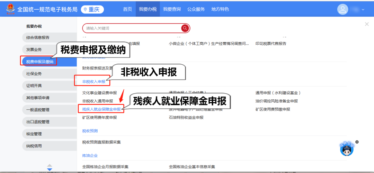The height and width of the screenshot is (173, 374).
Task: Close the menu panel with the X
Action: [x=367, y=24]
